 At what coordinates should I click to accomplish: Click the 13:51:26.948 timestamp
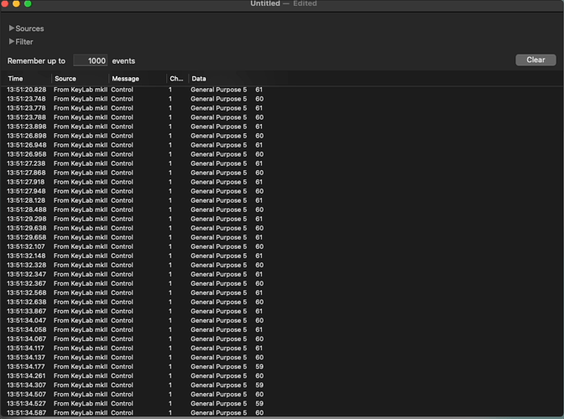(26, 145)
